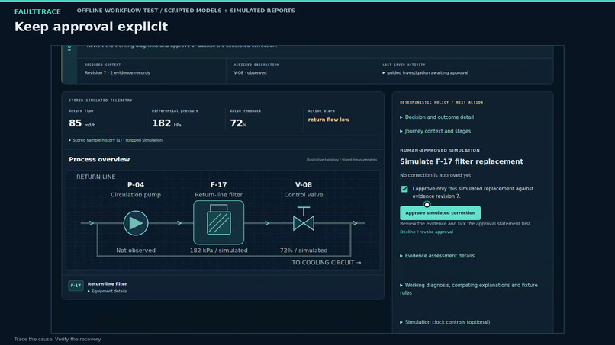Click Decline / revoke approval link
Image resolution: width=615 pixels, height=345 pixels.
point(427,232)
